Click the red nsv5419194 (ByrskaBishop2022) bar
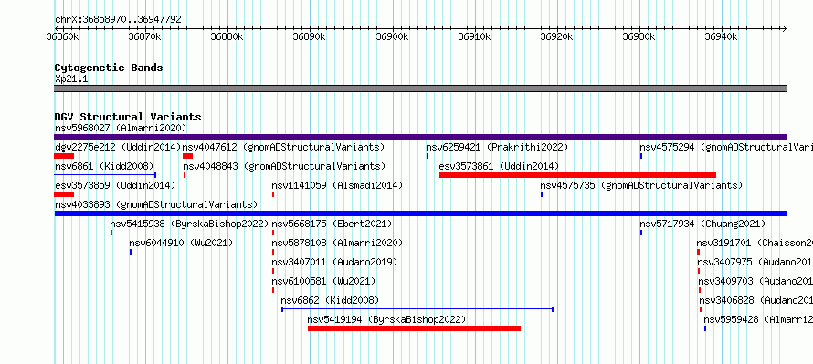813x364 pixels. (414, 328)
